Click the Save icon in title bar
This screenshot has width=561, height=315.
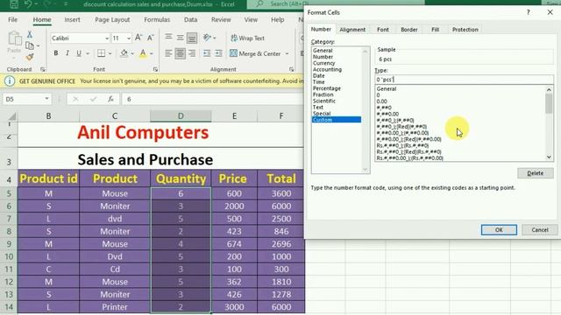click(x=14, y=4)
